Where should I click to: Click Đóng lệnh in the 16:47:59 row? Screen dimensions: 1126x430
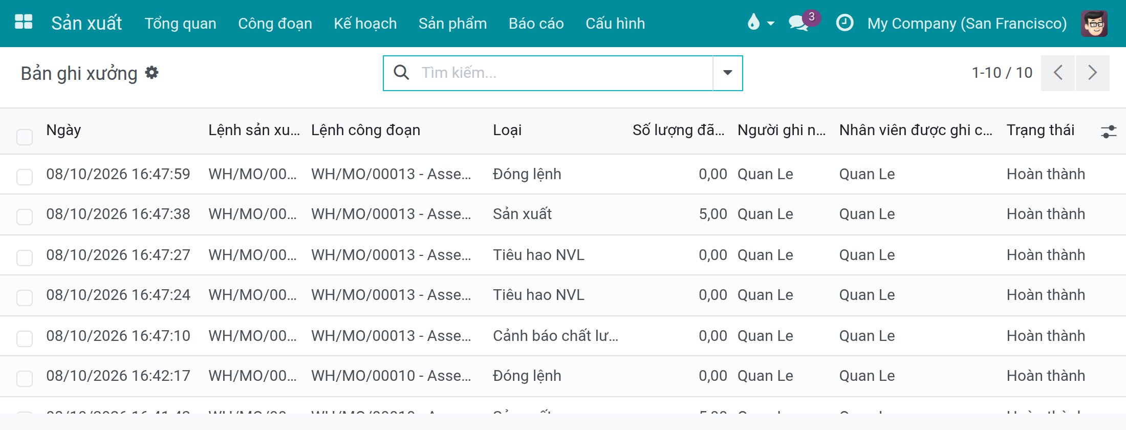(x=527, y=174)
